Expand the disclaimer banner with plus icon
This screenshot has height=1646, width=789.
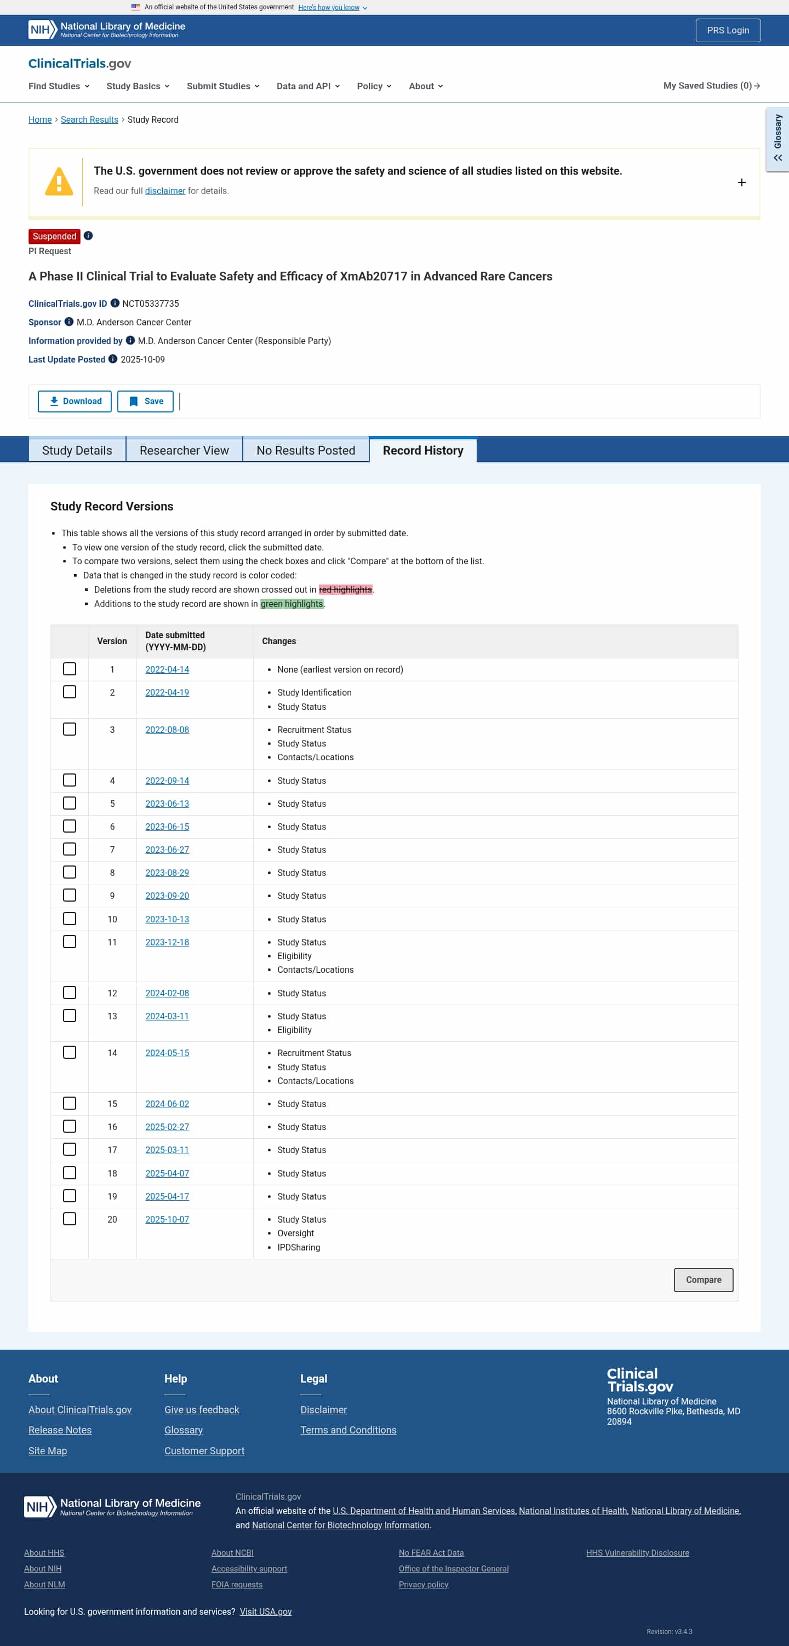742,183
